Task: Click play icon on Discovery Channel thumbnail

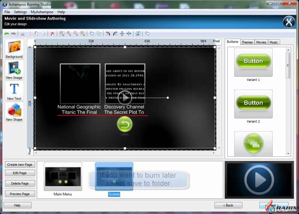Action: (125, 98)
